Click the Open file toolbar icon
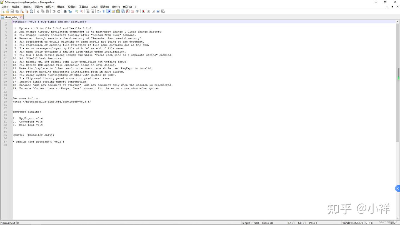The width and height of the screenshot is (400, 225). click(x=7, y=11)
